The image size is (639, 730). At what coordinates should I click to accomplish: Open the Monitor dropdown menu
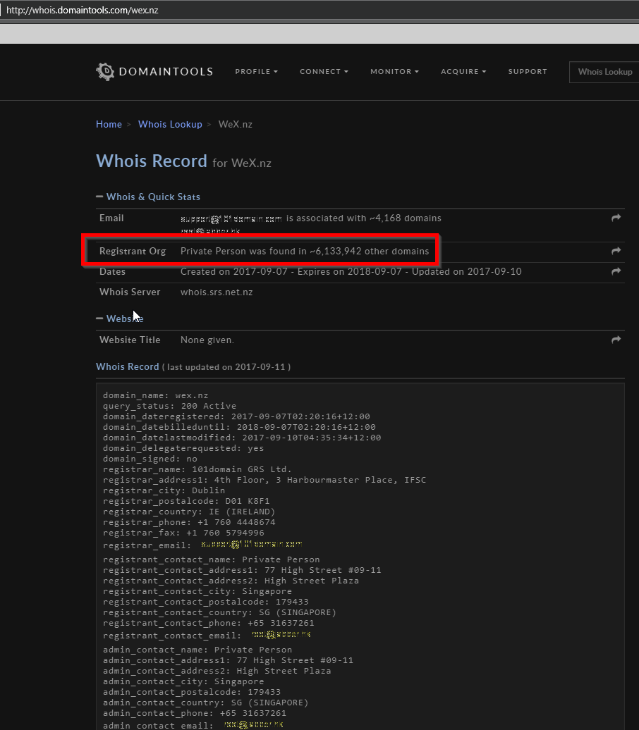(395, 72)
